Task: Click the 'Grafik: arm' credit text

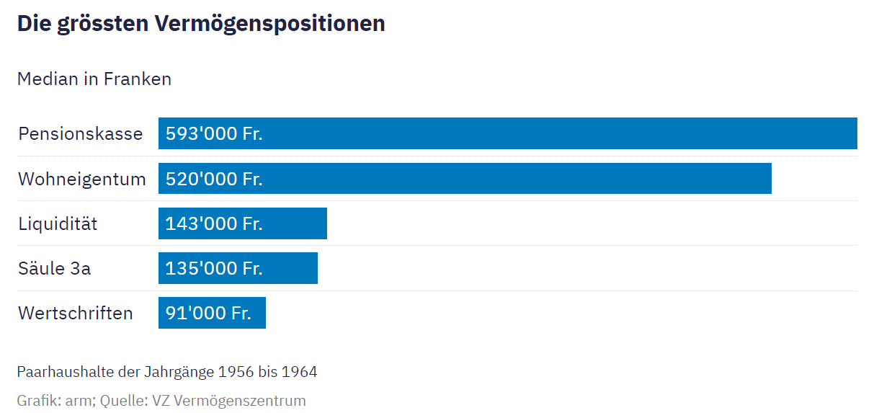Action: [55, 401]
